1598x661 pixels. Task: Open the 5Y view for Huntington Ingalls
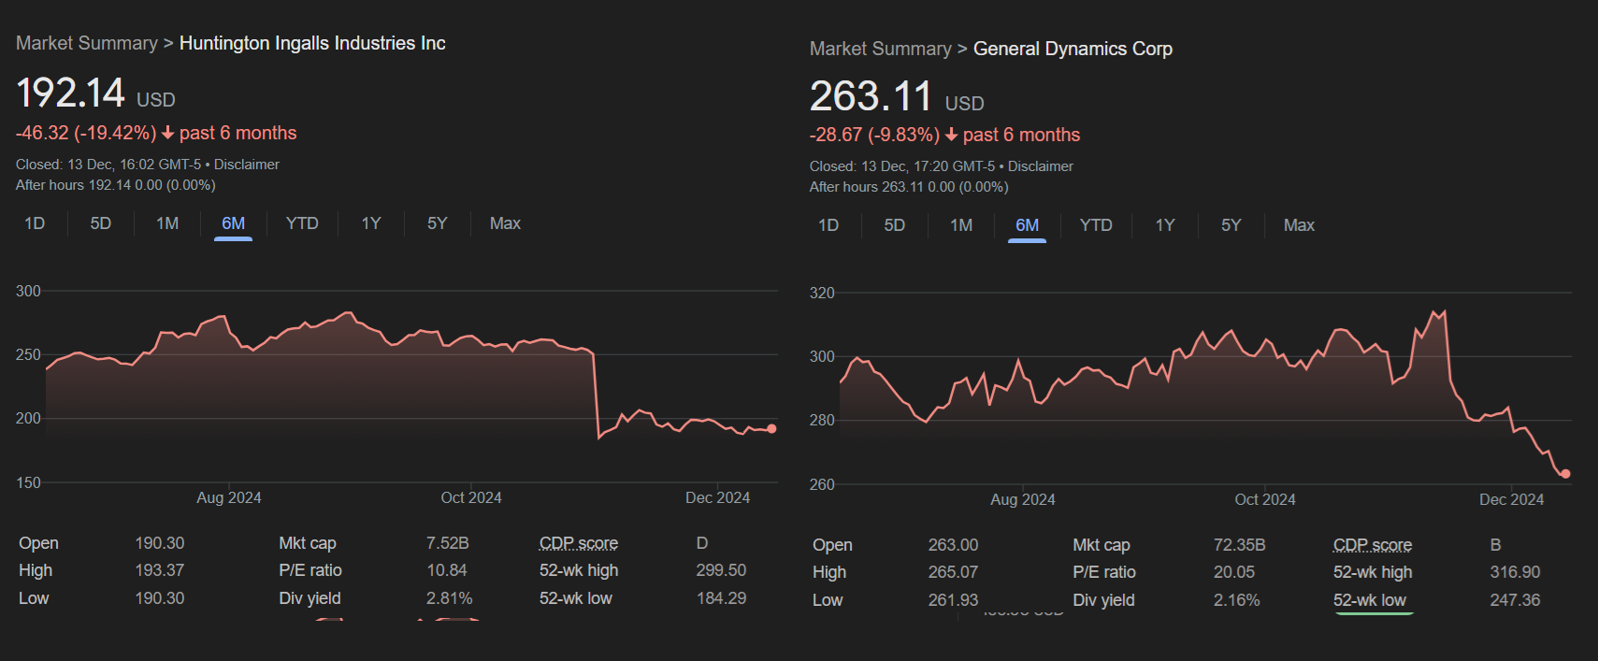[438, 223]
